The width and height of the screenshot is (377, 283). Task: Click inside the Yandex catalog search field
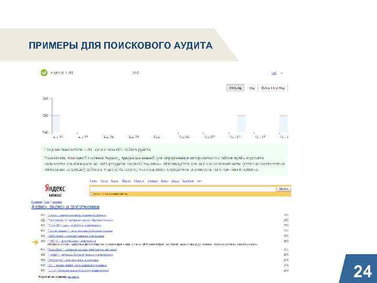click(x=183, y=189)
